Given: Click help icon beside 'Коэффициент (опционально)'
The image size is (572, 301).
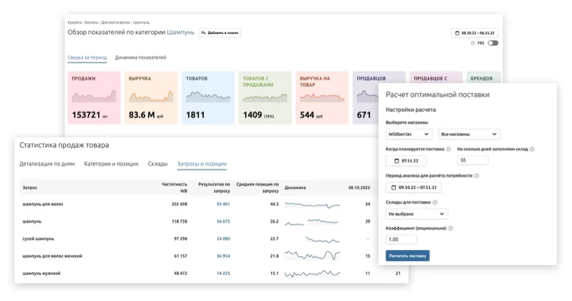Looking at the screenshot, I should pos(450,228).
